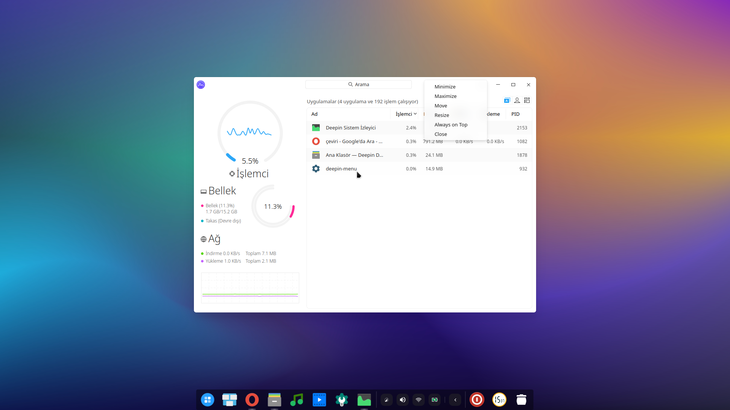730x410 pixels.
Task: Expand the Ad column header sorting
Action: (x=314, y=114)
